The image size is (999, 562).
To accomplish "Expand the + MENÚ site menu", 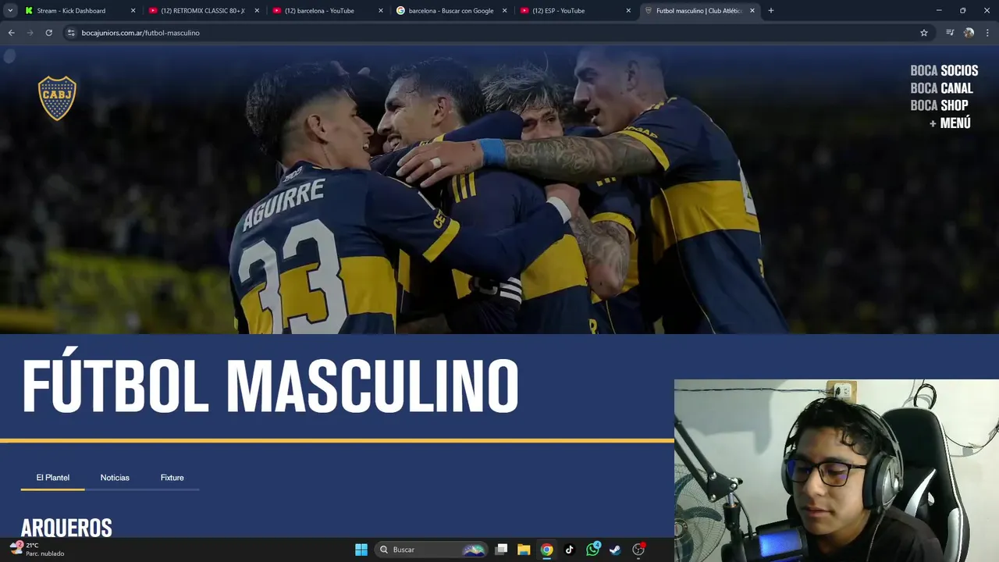I will coord(950,123).
